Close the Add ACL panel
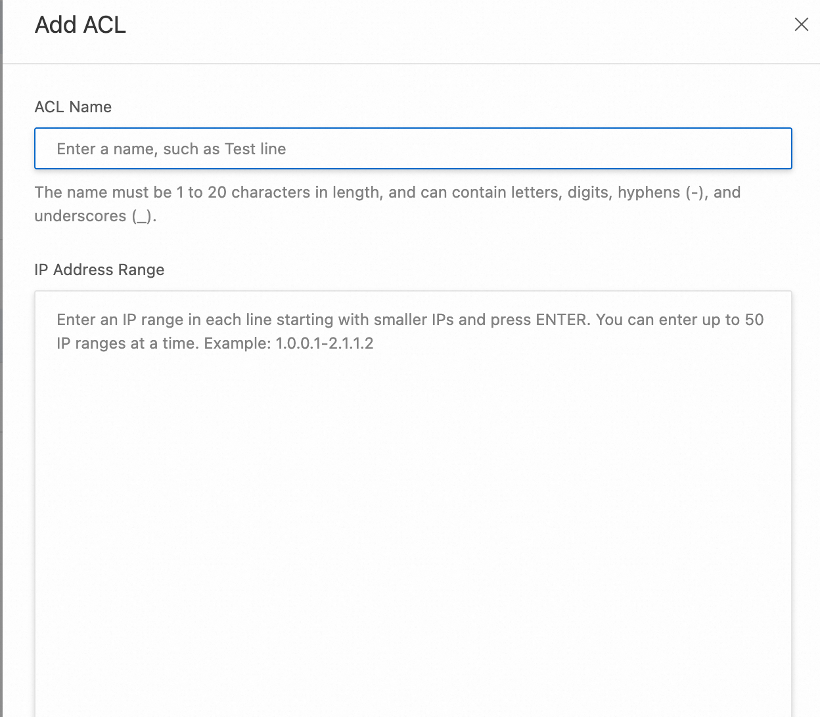The image size is (820, 717). tap(801, 25)
